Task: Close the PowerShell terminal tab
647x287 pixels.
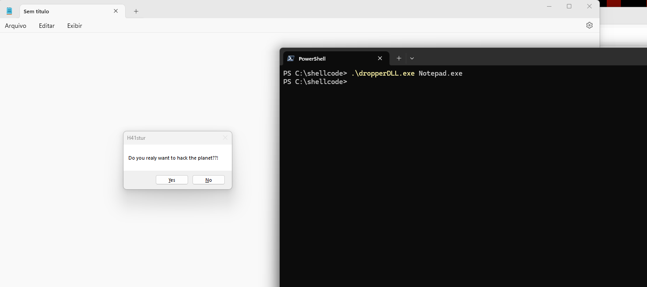Action: pos(380,58)
